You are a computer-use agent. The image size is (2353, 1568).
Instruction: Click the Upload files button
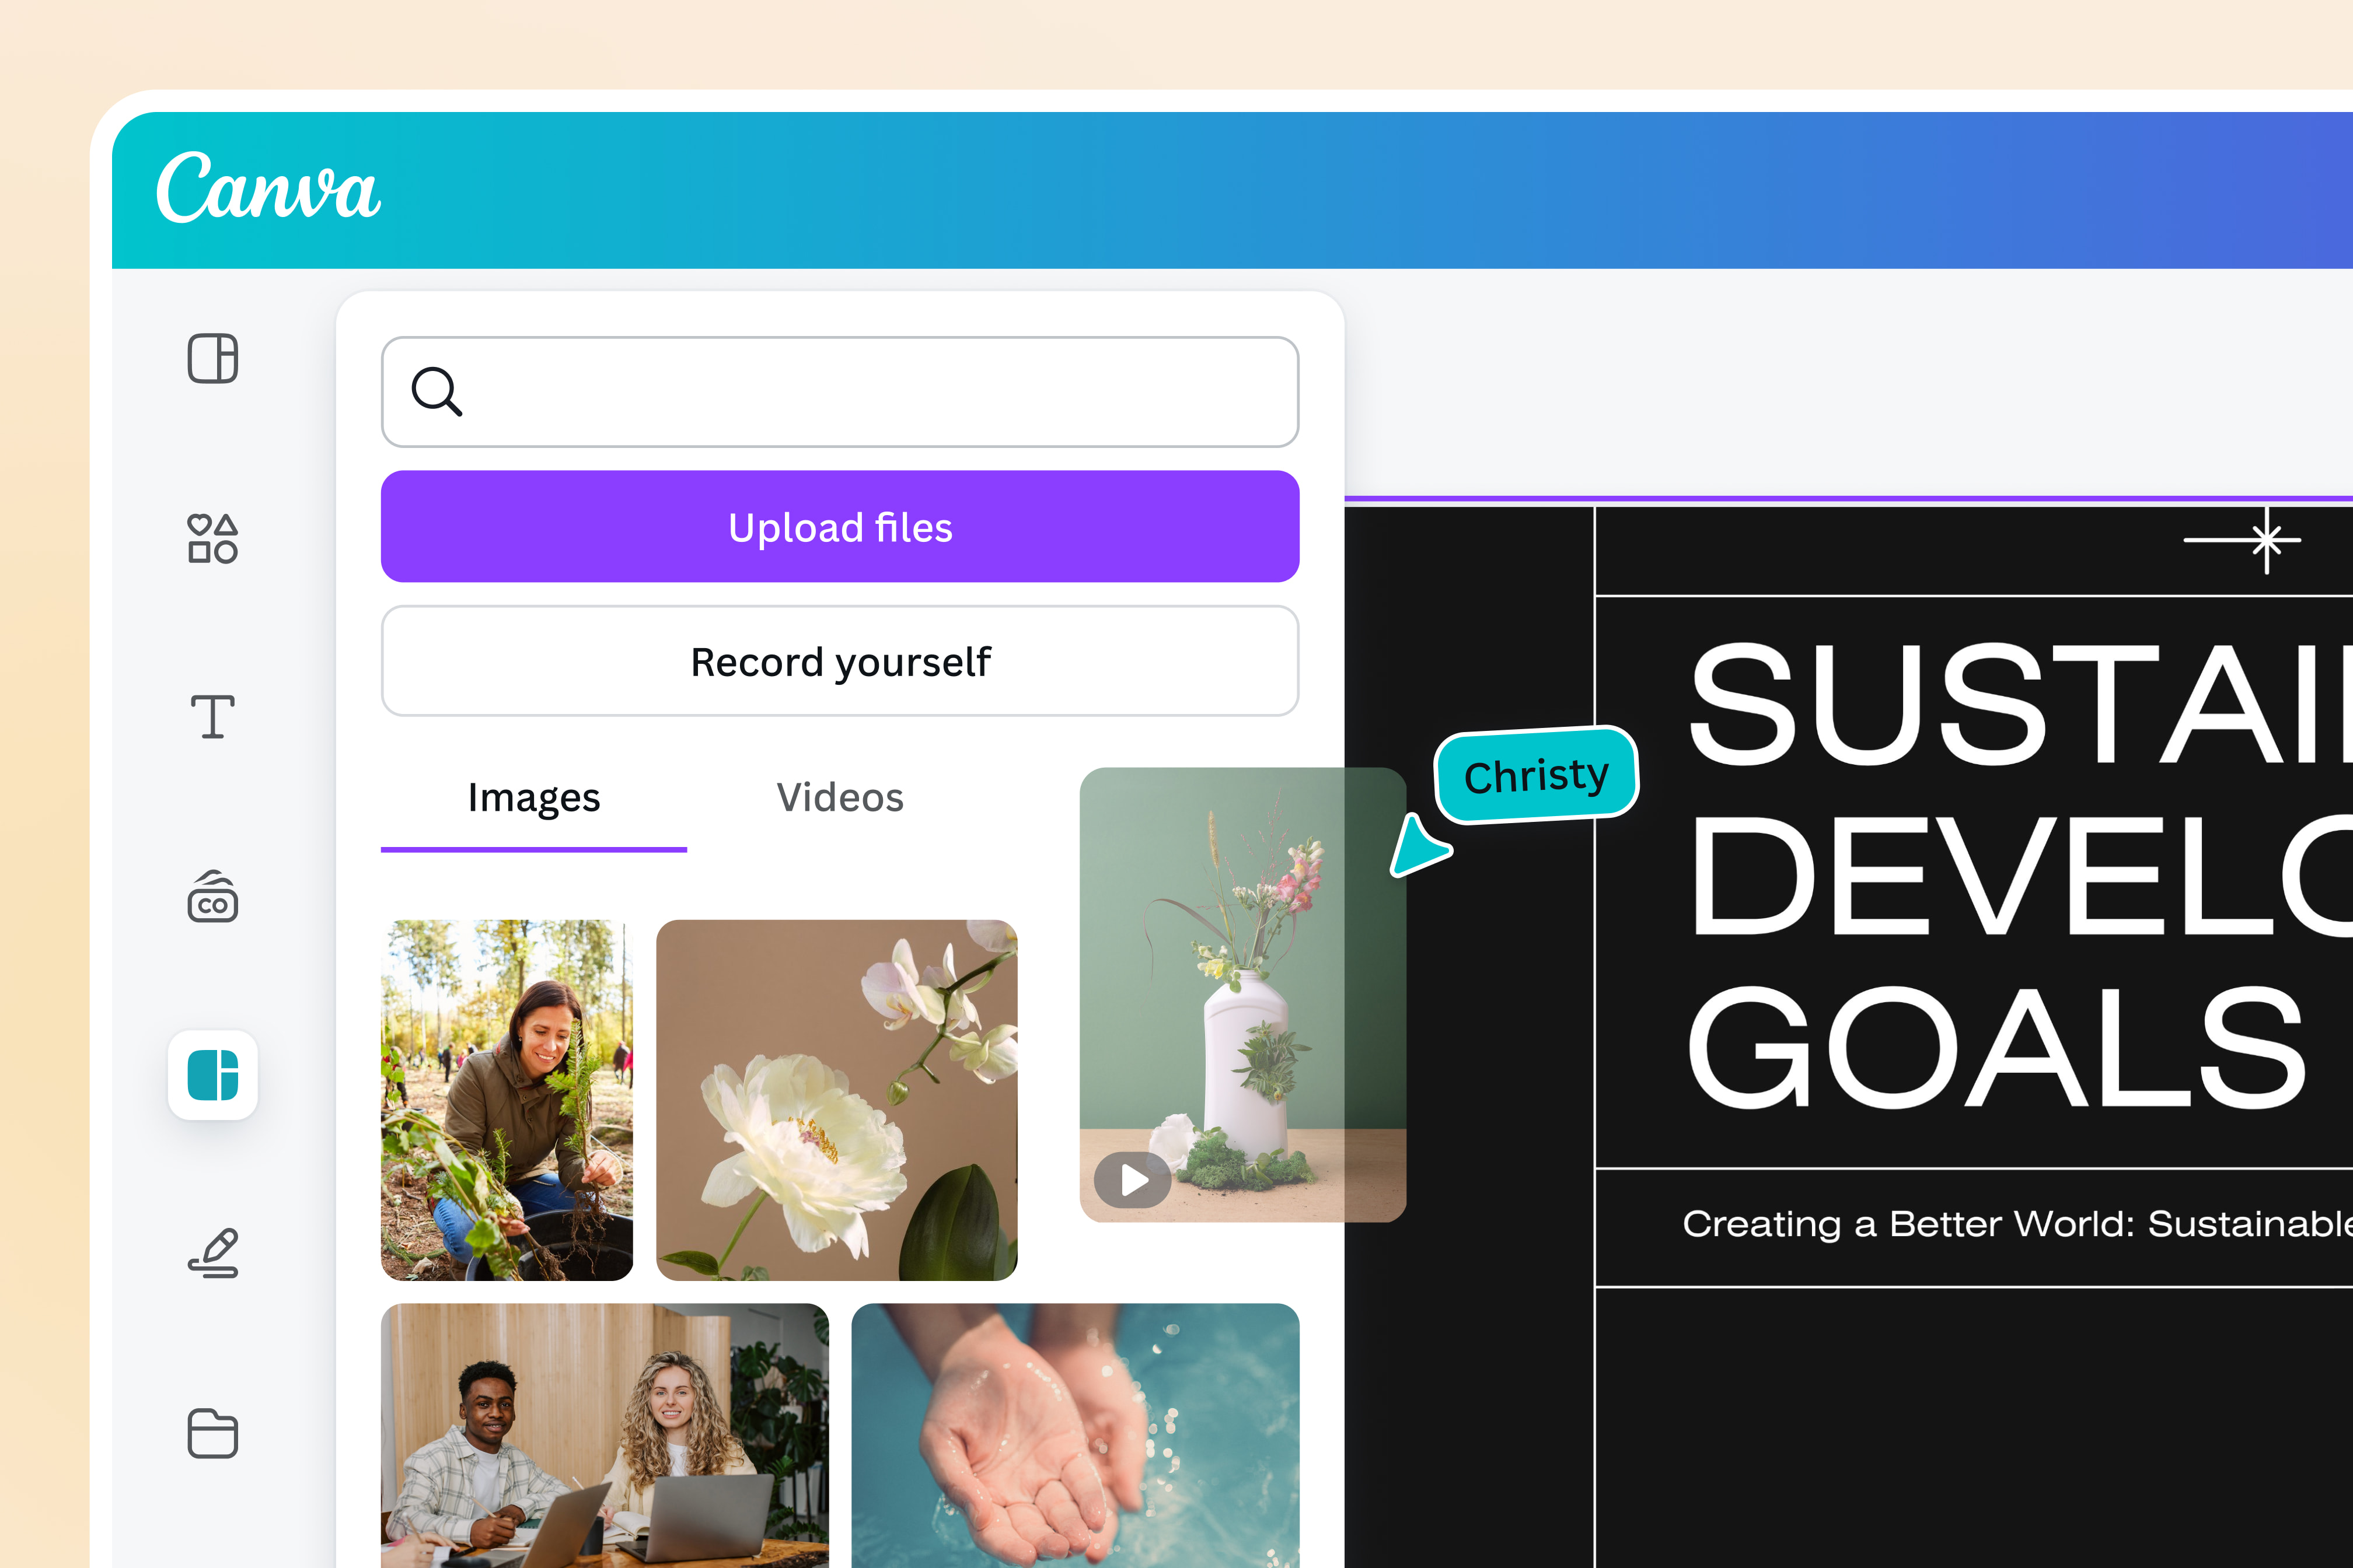coord(839,527)
